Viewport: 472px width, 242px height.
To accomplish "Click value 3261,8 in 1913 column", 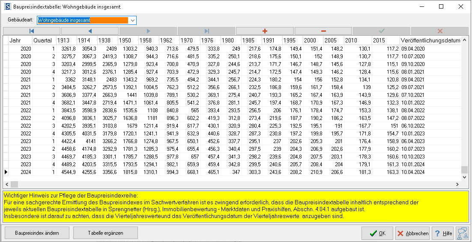I will [66, 49].
